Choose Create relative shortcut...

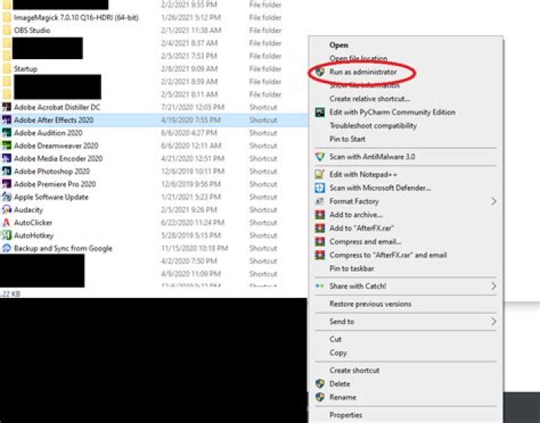point(370,99)
